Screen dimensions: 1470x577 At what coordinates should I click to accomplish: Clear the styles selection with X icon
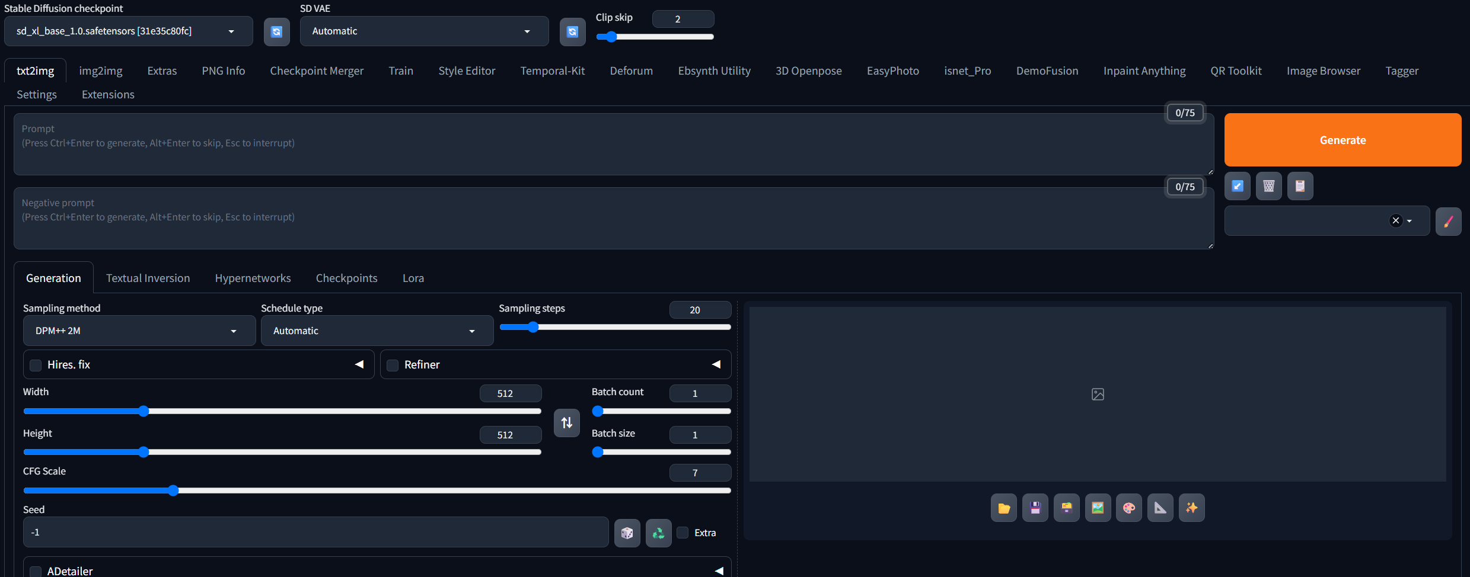[x=1396, y=221]
